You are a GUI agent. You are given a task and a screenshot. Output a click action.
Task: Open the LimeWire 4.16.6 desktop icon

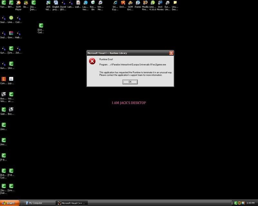153,5
